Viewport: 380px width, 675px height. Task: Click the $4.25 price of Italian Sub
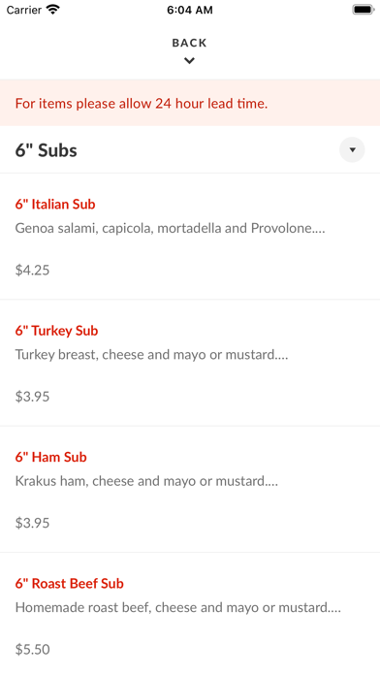(x=32, y=270)
